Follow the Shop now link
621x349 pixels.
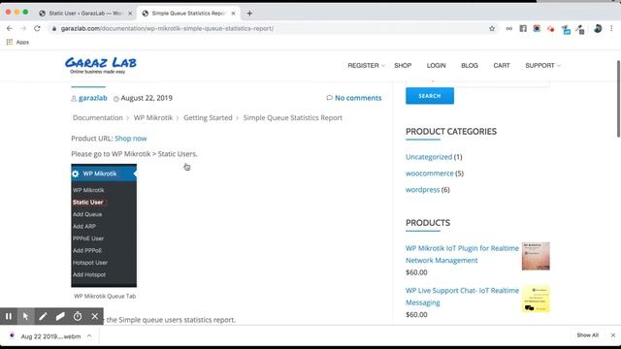click(131, 138)
